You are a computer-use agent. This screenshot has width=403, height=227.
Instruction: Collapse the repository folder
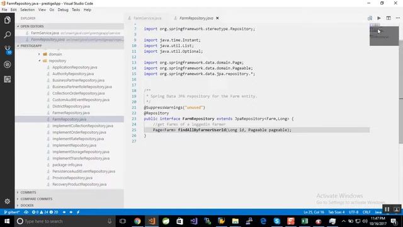tap(57, 61)
